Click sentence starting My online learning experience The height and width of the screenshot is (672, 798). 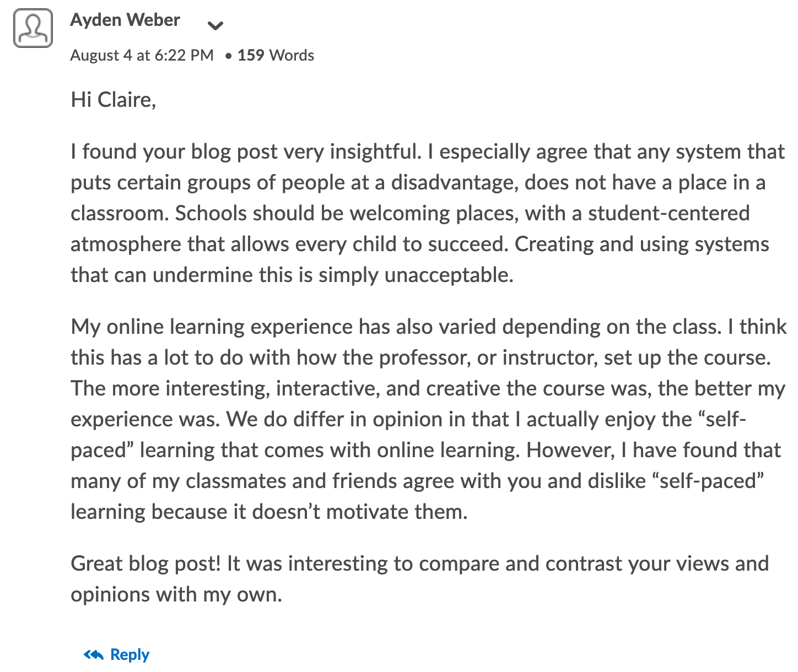pos(396,327)
